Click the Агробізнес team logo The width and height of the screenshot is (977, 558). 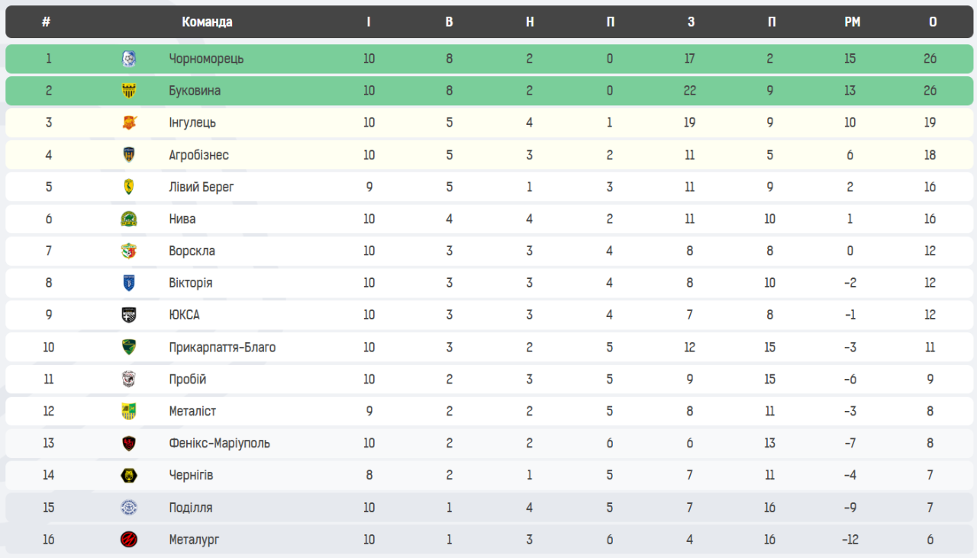[129, 155]
